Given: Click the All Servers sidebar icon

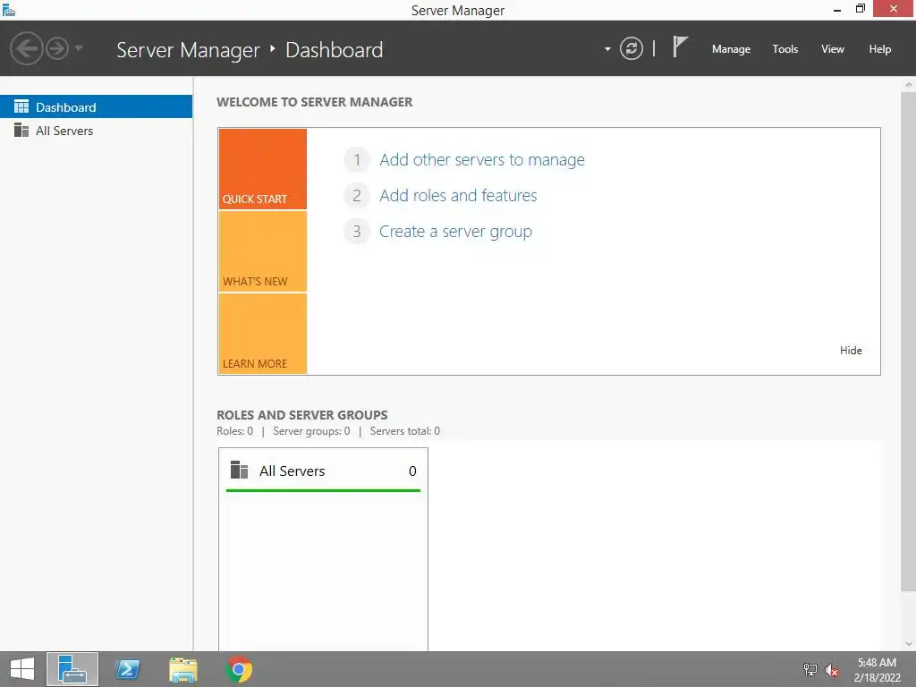Looking at the screenshot, I should coord(21,131).
